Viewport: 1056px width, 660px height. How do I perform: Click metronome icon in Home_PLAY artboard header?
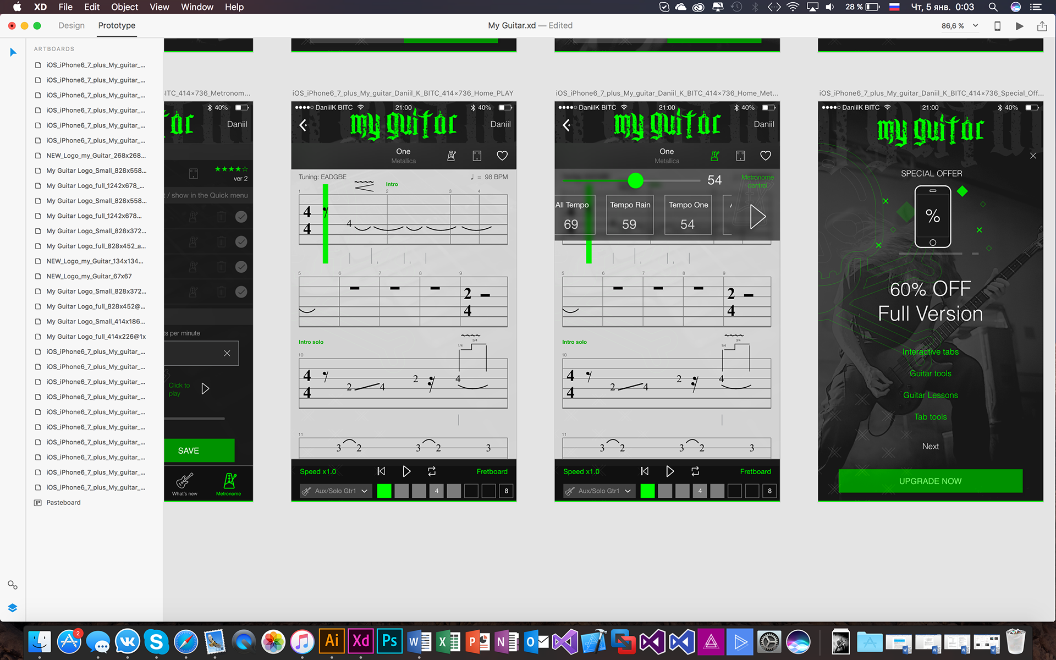(452, 156)
